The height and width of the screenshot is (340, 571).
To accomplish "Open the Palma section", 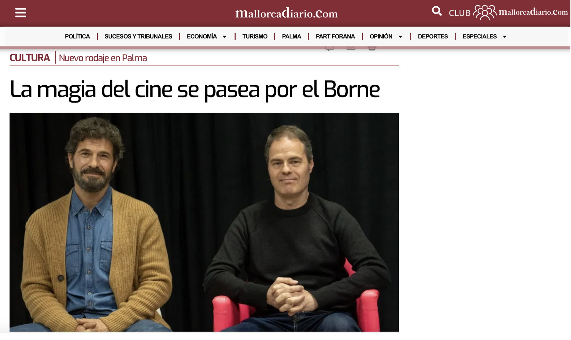I will [x=291, y=37].
